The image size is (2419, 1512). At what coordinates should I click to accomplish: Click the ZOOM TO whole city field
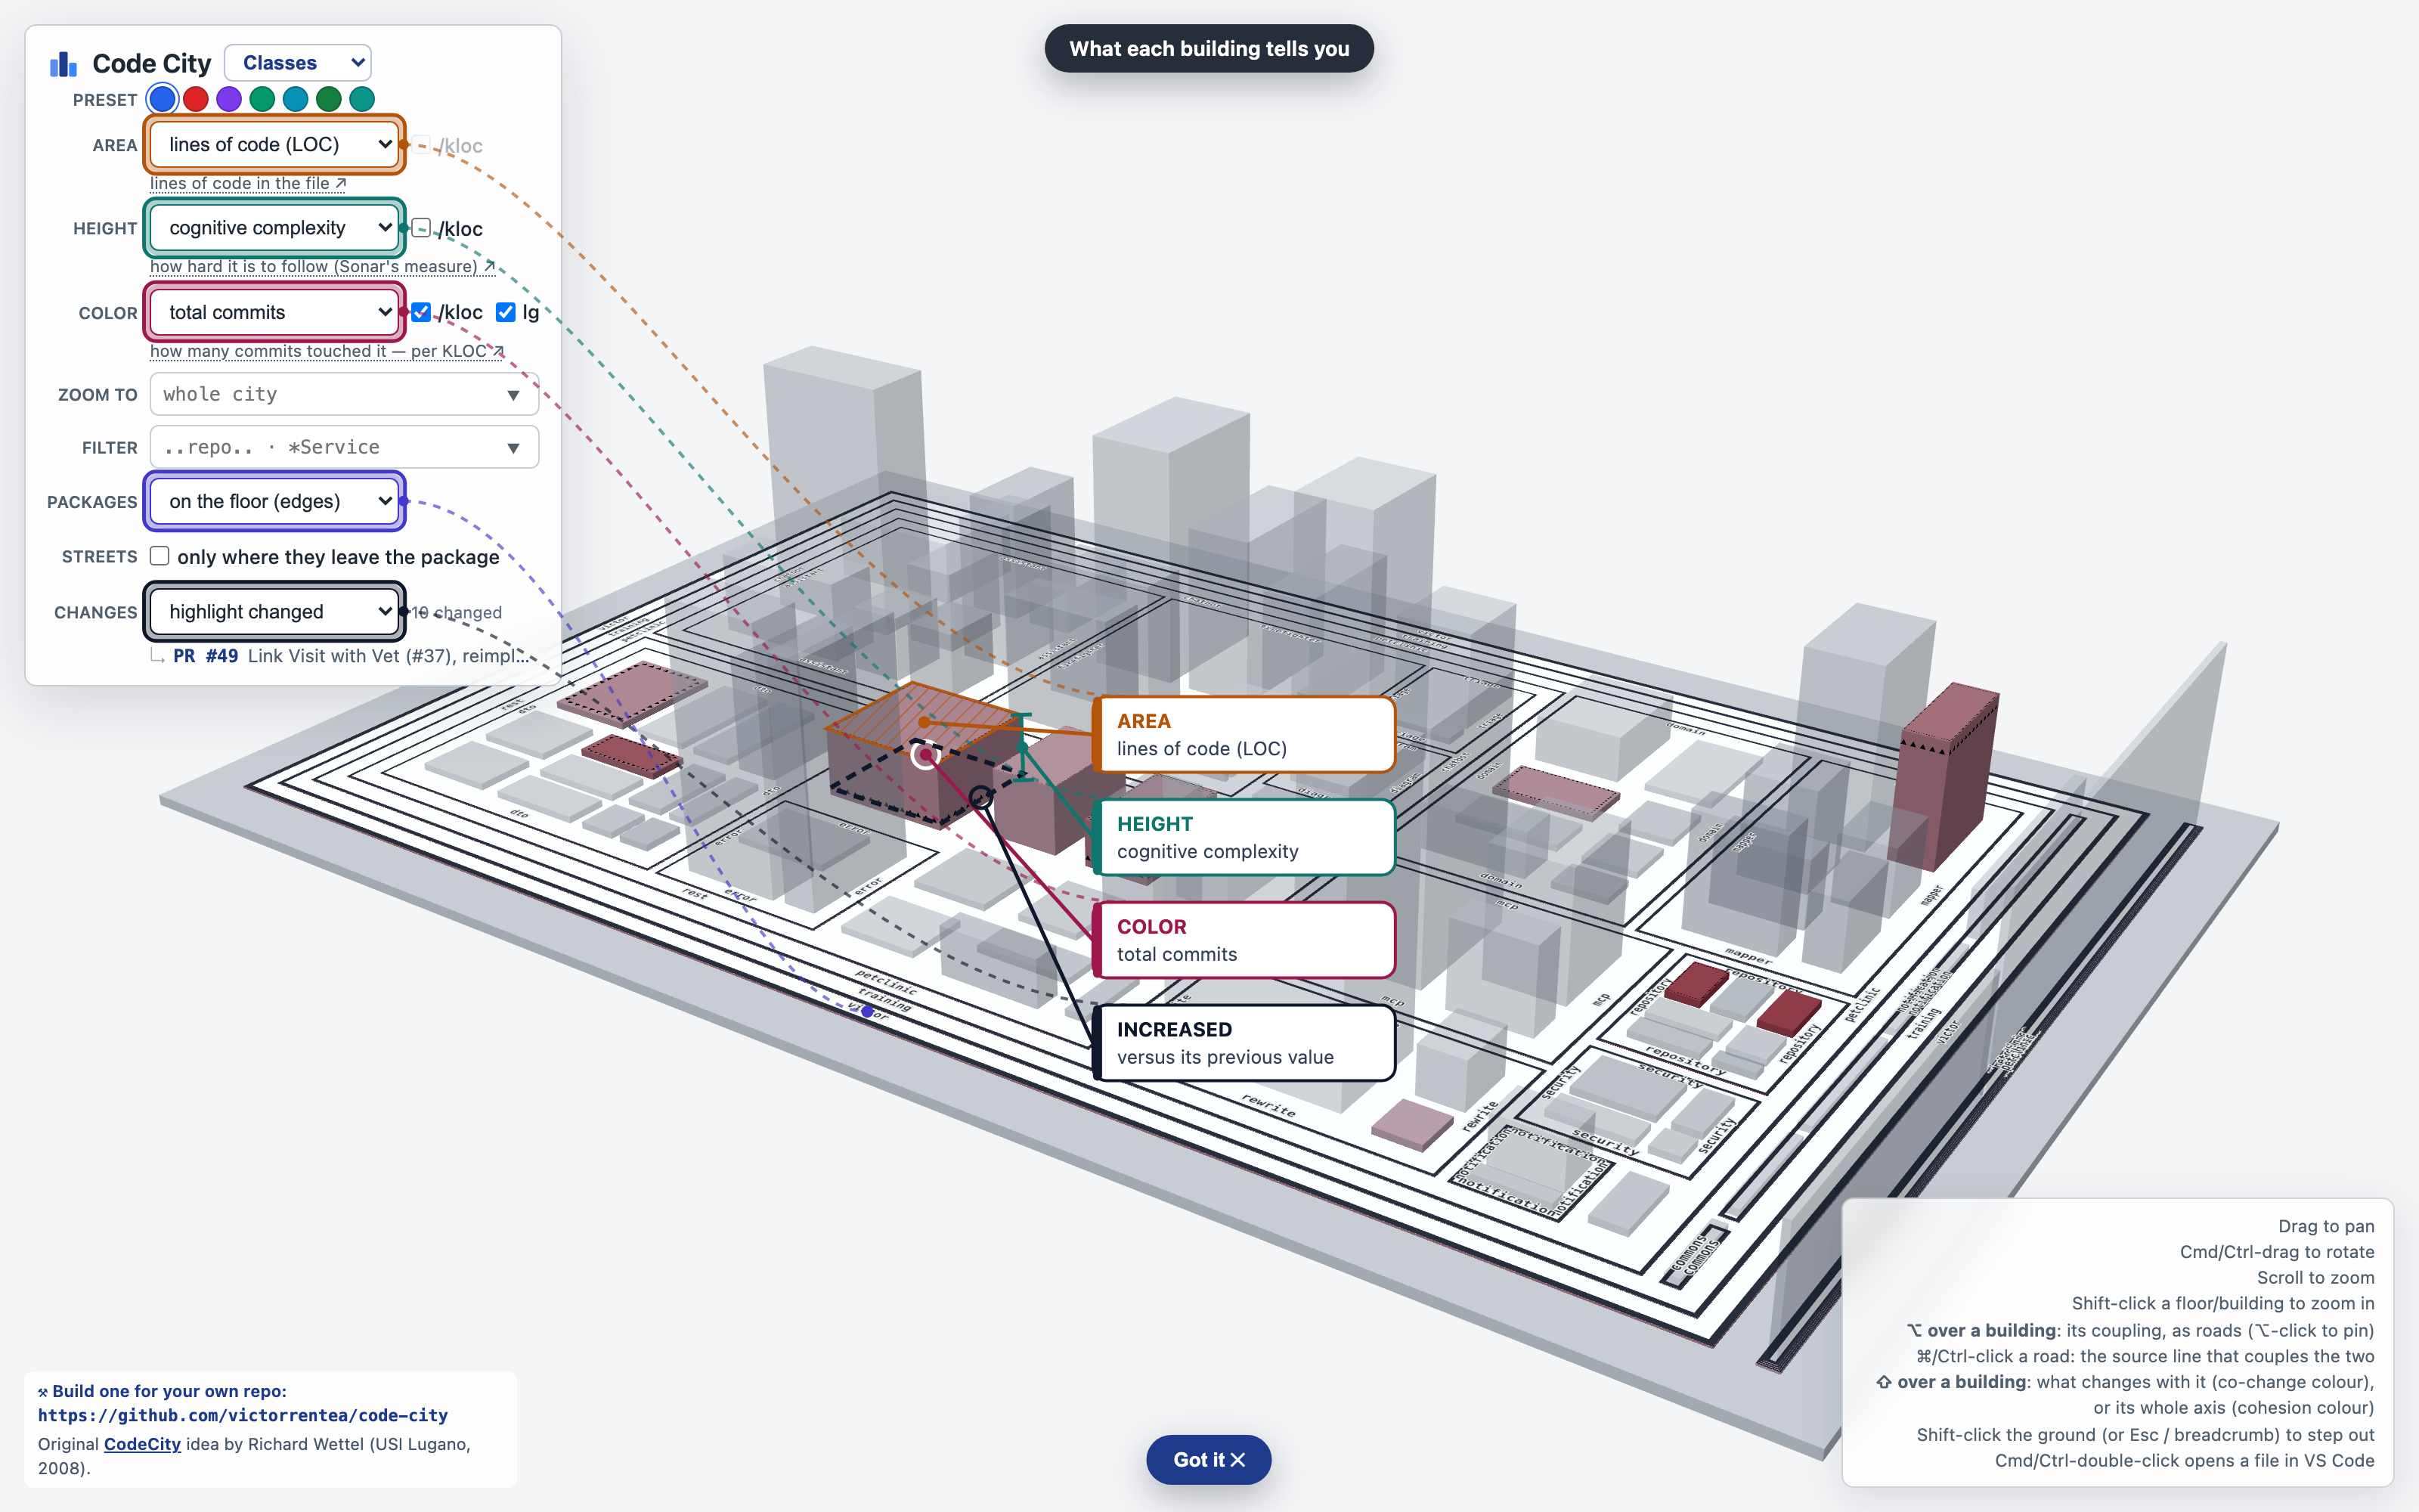coord(344,394)
